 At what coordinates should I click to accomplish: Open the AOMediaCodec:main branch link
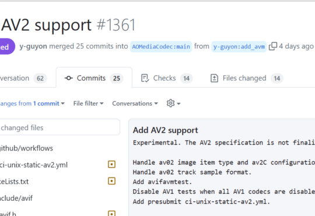tap(161, 47)
